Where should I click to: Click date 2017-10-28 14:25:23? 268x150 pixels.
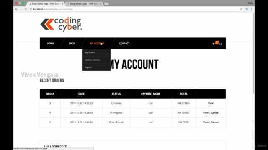tap(81, 103)
